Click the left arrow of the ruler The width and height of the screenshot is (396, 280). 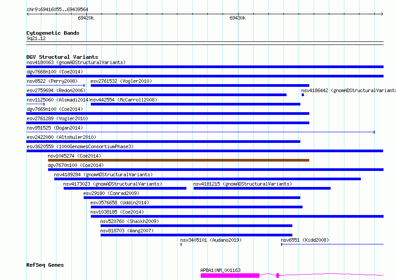[x=28, y=14]
